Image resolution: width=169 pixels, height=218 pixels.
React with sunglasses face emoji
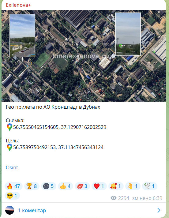(x=12, y=196)
